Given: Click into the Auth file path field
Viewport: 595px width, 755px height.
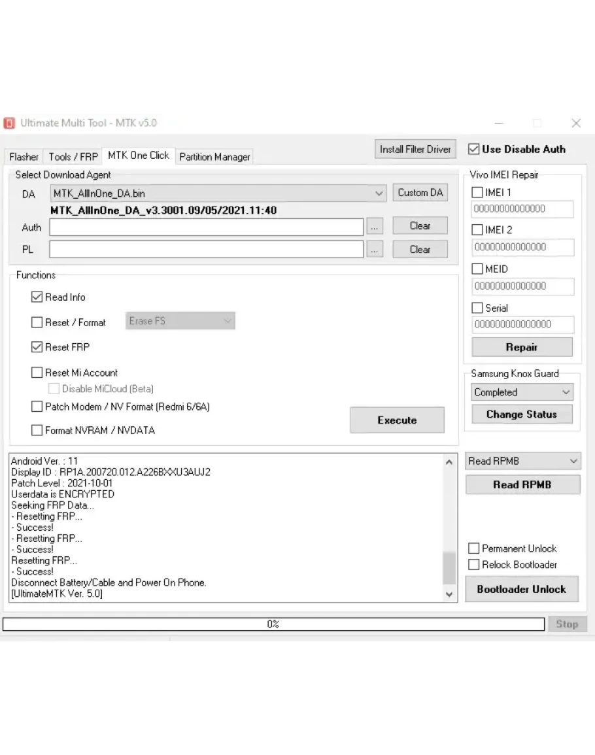Looking at the screenshot, I should pos(206,227).
